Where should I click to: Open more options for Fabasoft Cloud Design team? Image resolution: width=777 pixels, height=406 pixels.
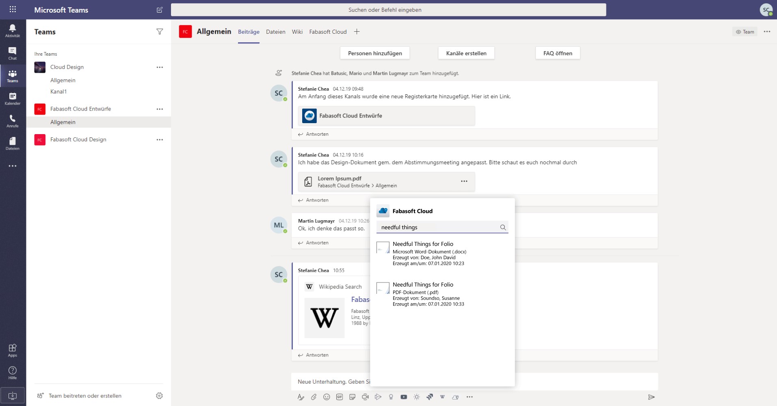click(x=160, y=139)
